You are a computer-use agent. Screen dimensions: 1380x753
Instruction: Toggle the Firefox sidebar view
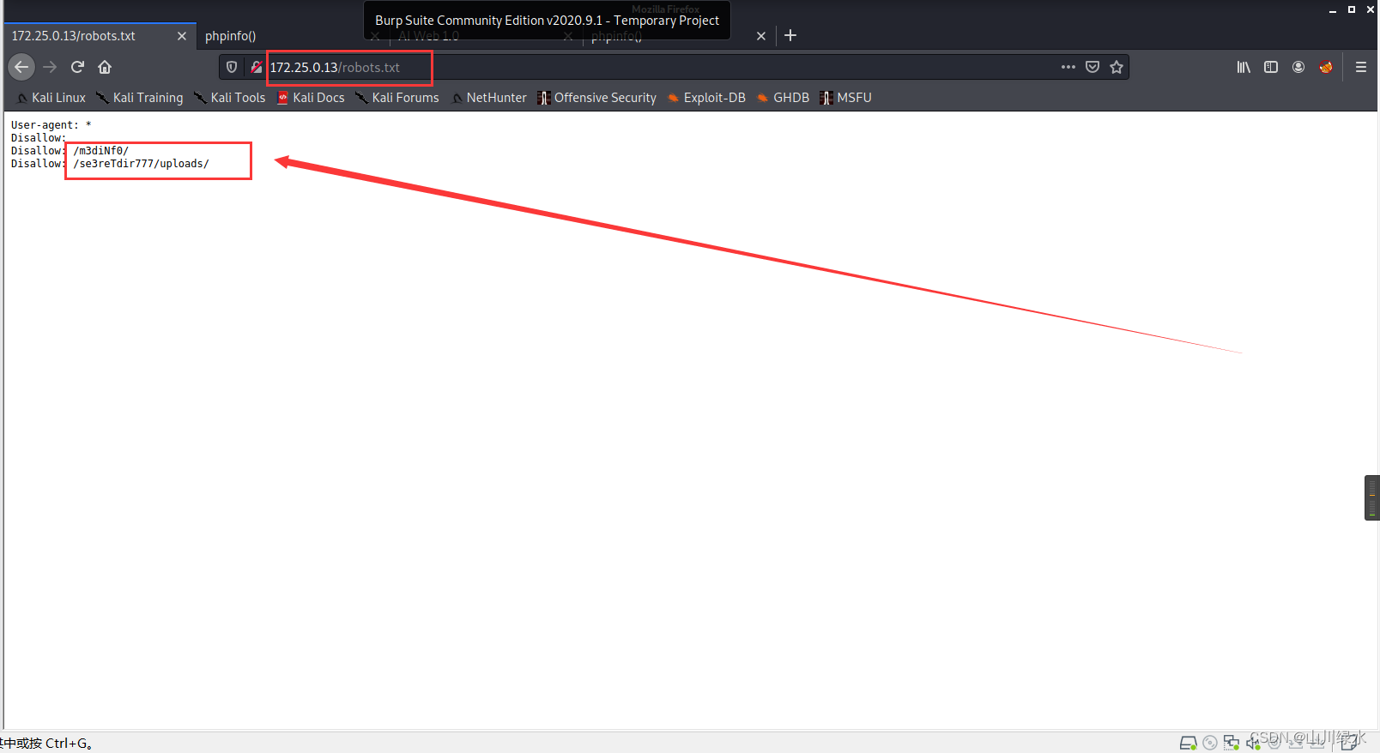(x=1271, y=67)
